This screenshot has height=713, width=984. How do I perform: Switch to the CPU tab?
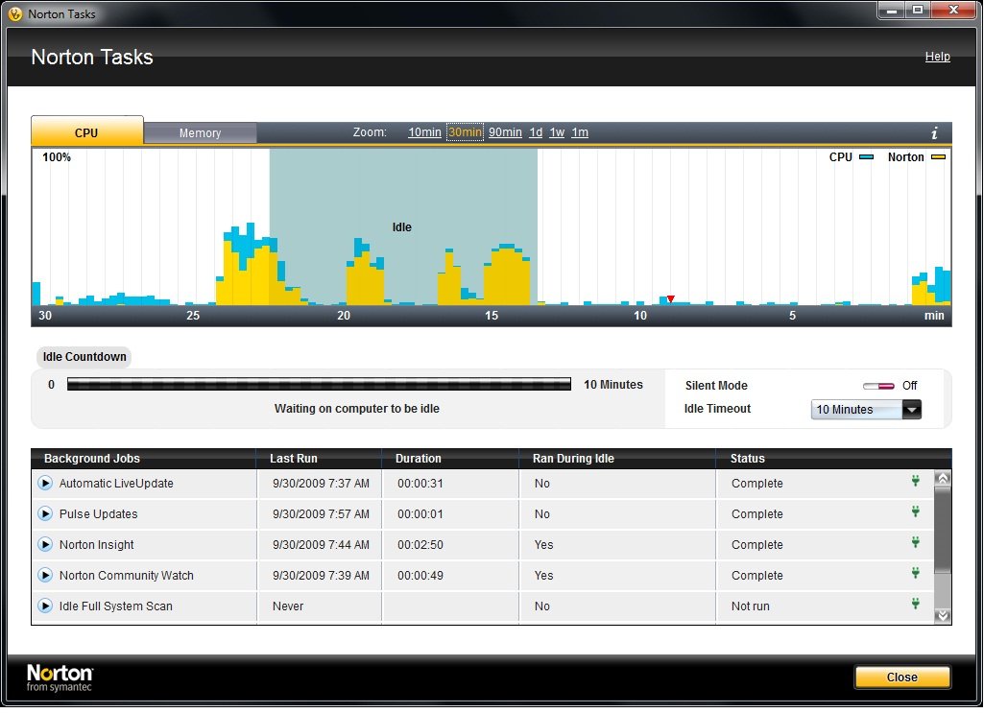(87, 132)
